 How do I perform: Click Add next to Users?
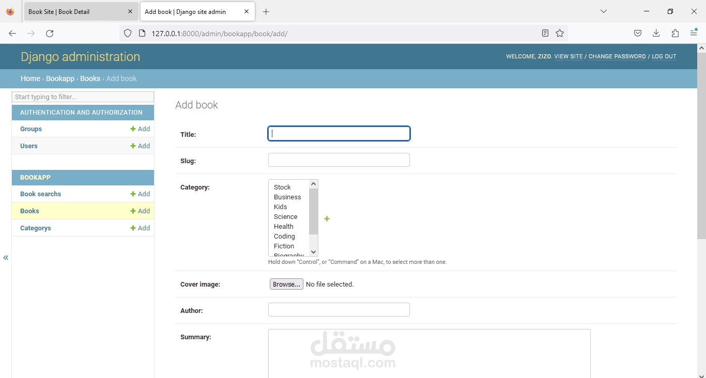[x=140, y=146]
